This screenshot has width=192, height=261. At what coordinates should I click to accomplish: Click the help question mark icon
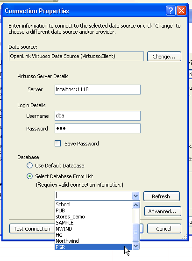point(171,11)
